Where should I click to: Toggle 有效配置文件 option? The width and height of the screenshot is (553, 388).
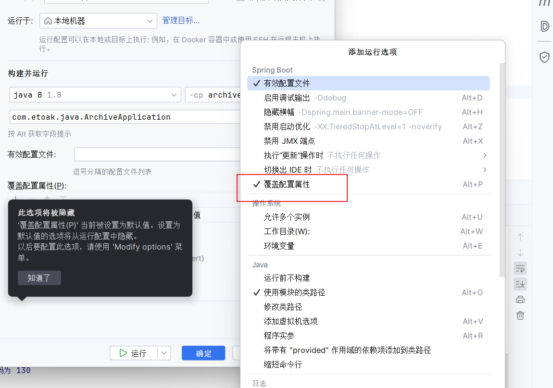tap(368, 83)
